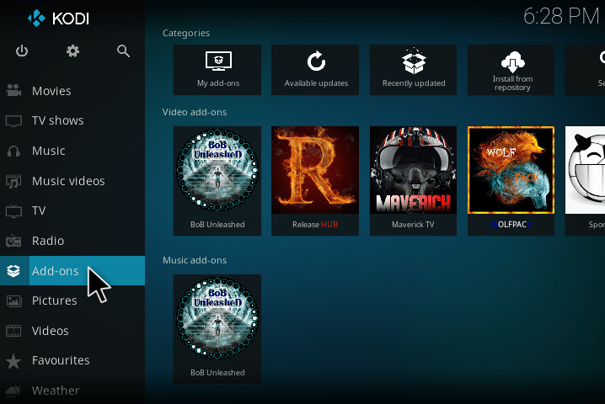This screenshot has width=605, height=404.
Task: Click the Videos film strip icon
Action: click(13, 331)
